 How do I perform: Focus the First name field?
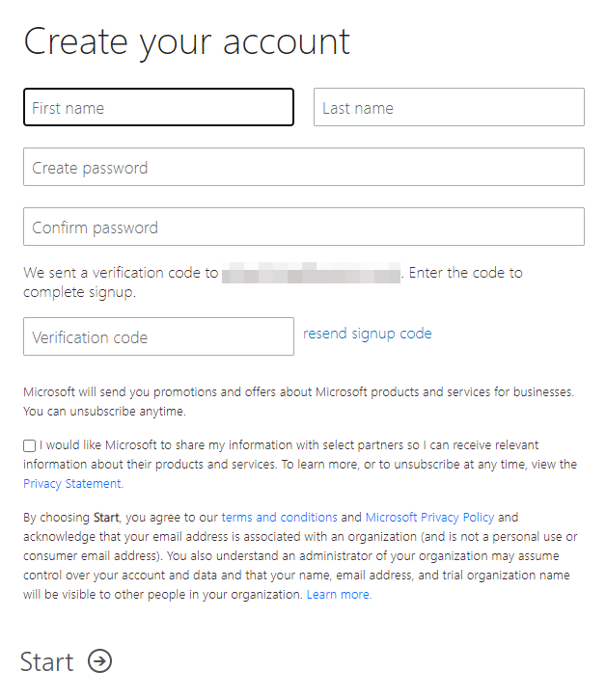pyautogui.click(x=158, y=108)
